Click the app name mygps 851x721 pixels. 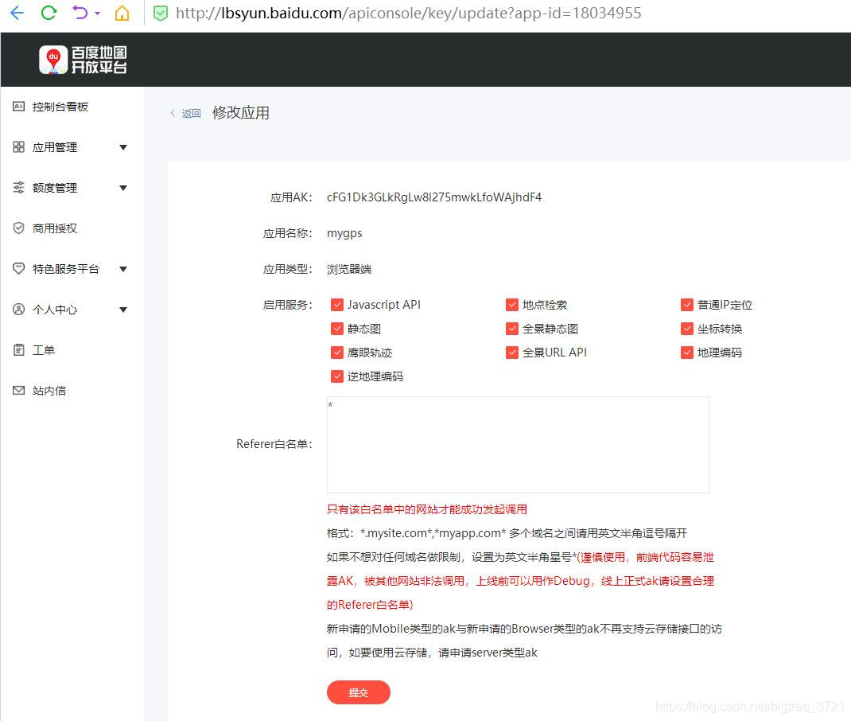click(x=344, y=233)
